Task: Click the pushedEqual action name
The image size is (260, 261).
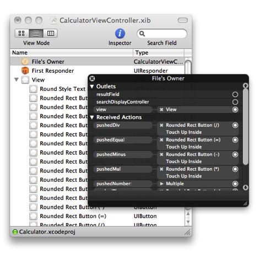Action: click(111, 140)
